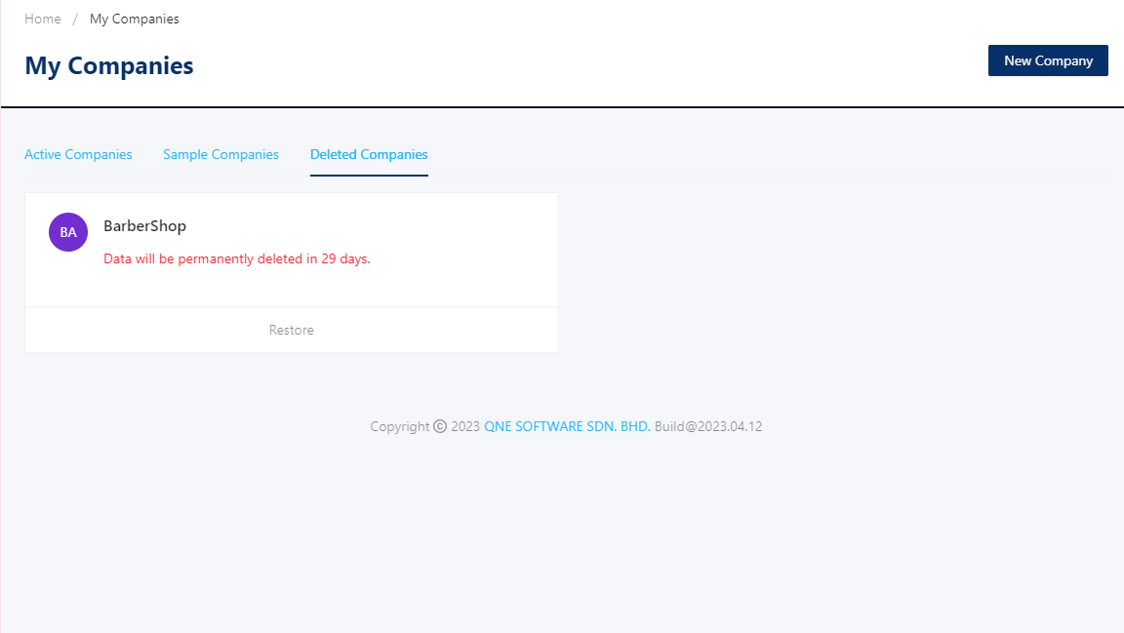Click the purple BA avatar icon
The width and height of the screenshot is (1124, 633).
68,232
